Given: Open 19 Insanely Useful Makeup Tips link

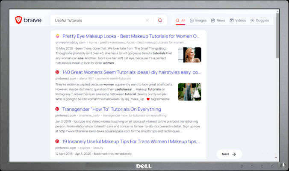Looking at the screenshot, I should point(131,142).
